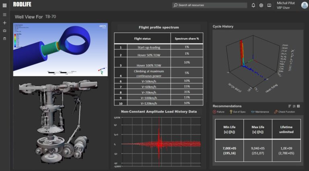Image resolution: width=309 pixels, height=171 pixels.
Task: Open the archive box icon in sidebar
Action: 4,39
